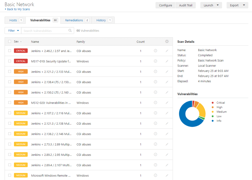Snooze the critical Jenkins vulnerability

click(x=156, y=51)
